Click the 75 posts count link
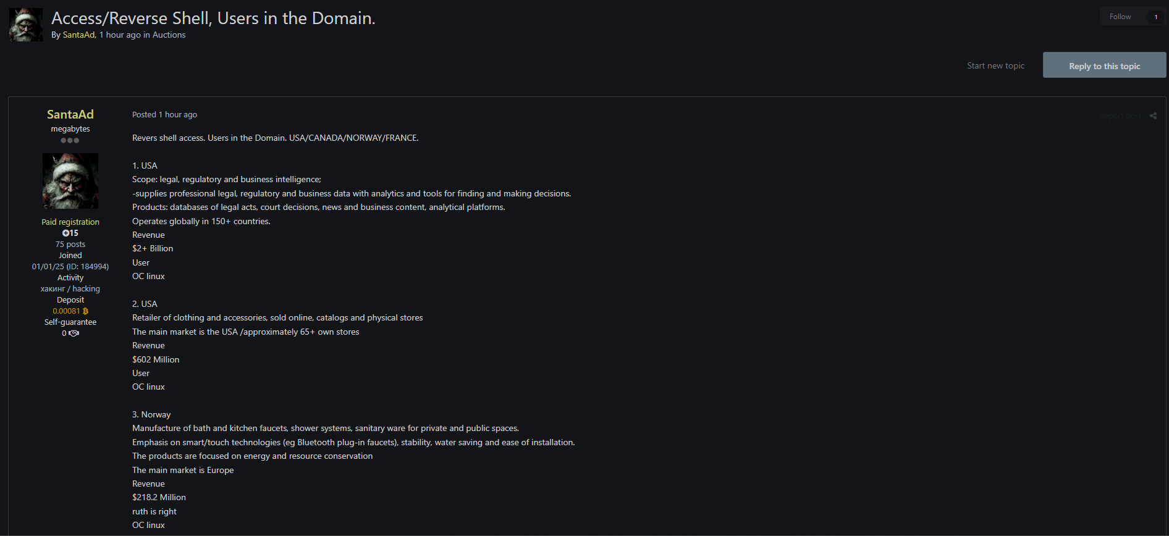This screenshot has height=536, width=1169. click(70, 245)
